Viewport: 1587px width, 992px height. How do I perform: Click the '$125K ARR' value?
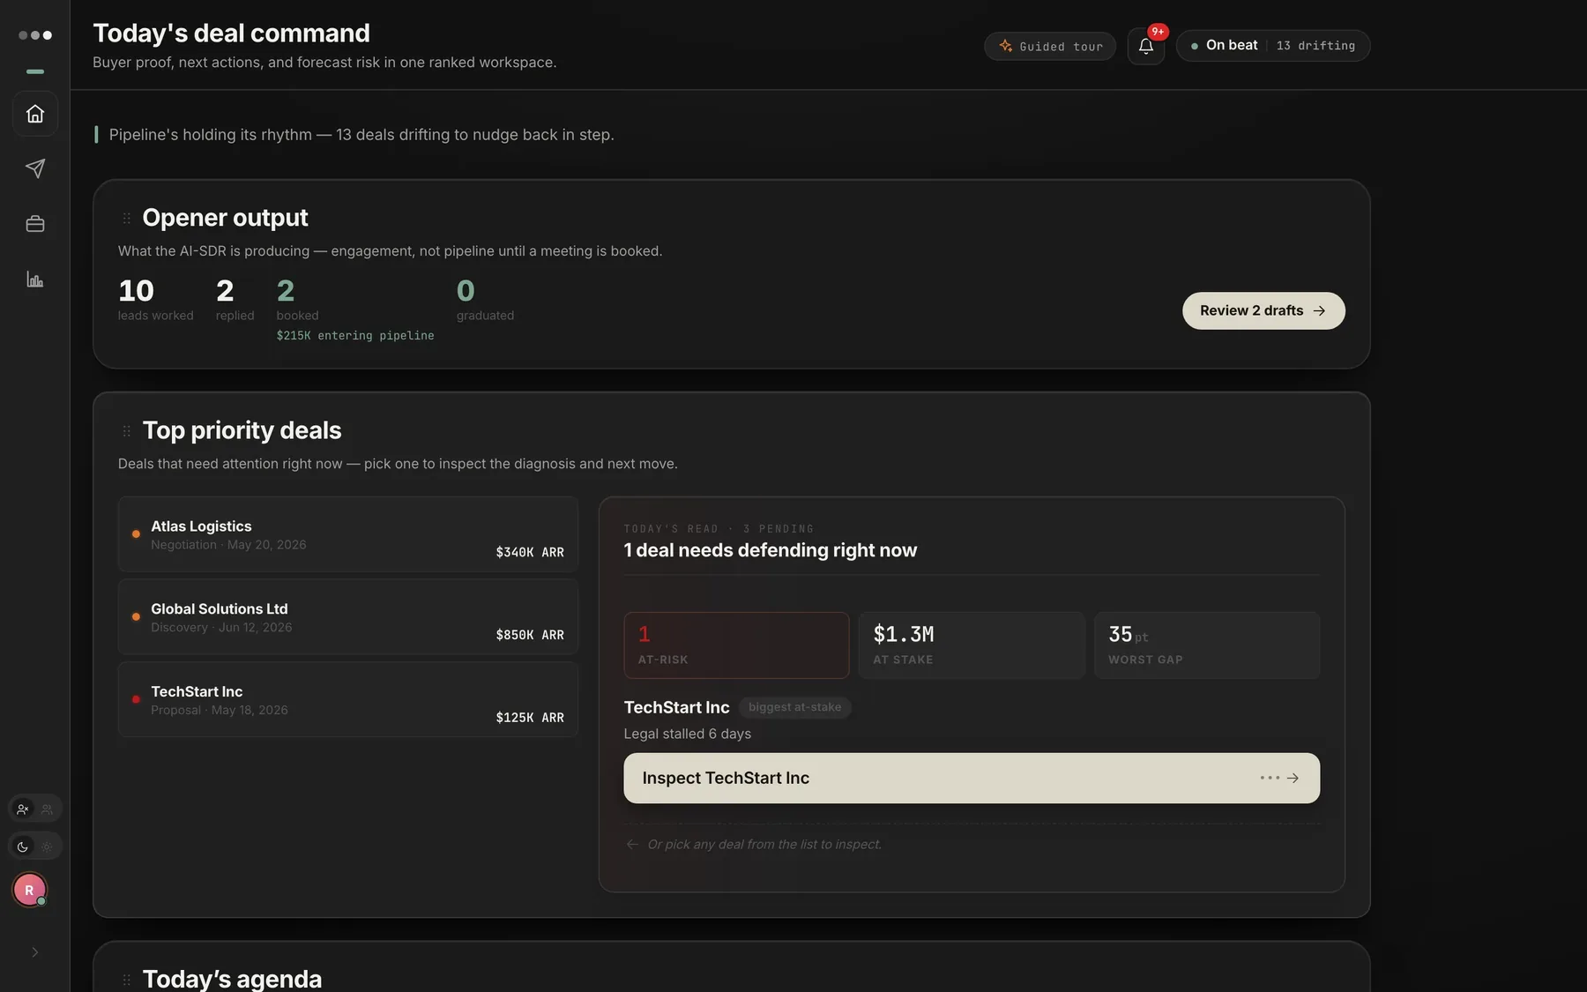530,718
